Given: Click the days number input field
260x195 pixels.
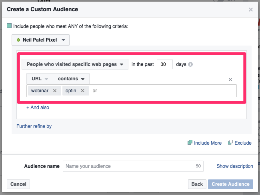Looking at the screenshot, I should [x=164, y=64].
